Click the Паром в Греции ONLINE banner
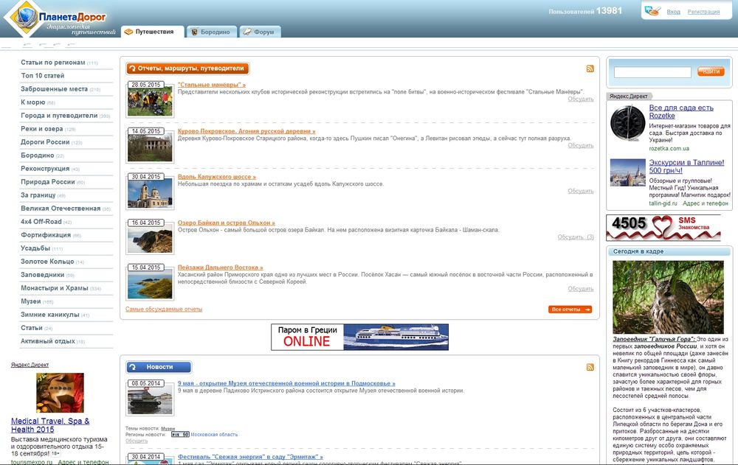Screen dimensions: 738x465 pos(359,337)
